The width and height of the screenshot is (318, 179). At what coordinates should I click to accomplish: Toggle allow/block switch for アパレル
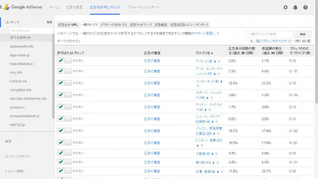pyautogui.click(x=64, y=60)
